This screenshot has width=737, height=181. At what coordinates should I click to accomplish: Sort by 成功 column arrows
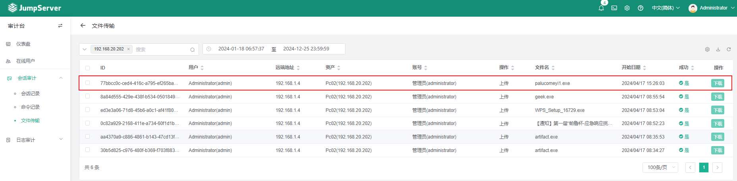[693, 68]
